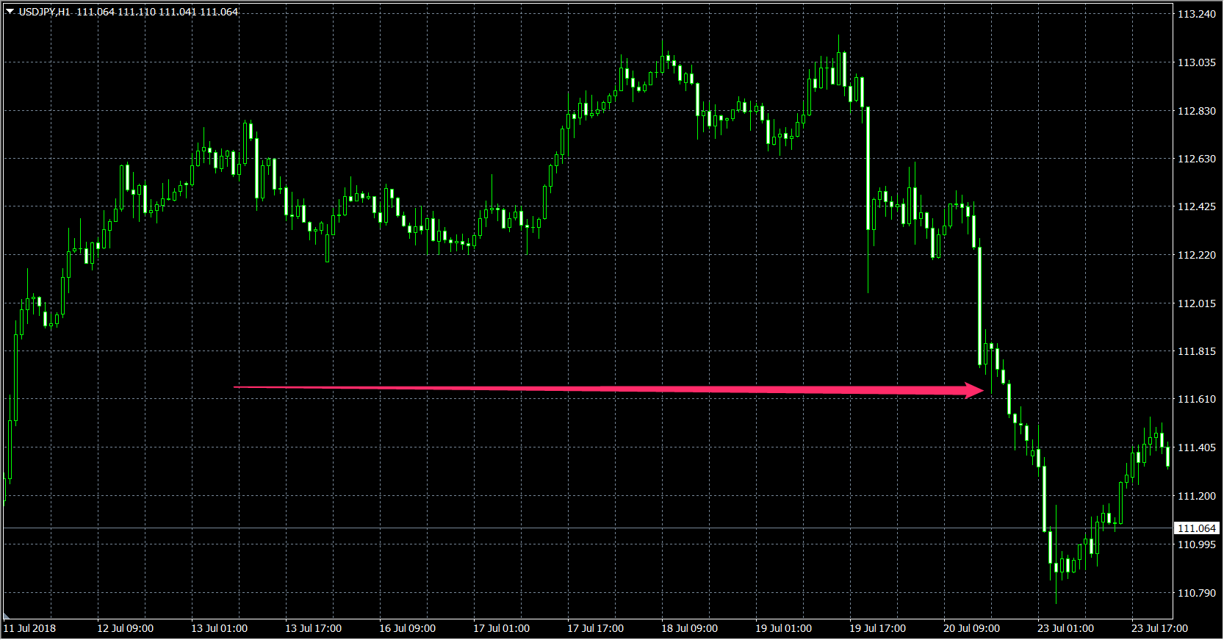Screen dimensions: 1224x640
Task: Click the 112.630 price axis label
Action: tap(1197, 159)
